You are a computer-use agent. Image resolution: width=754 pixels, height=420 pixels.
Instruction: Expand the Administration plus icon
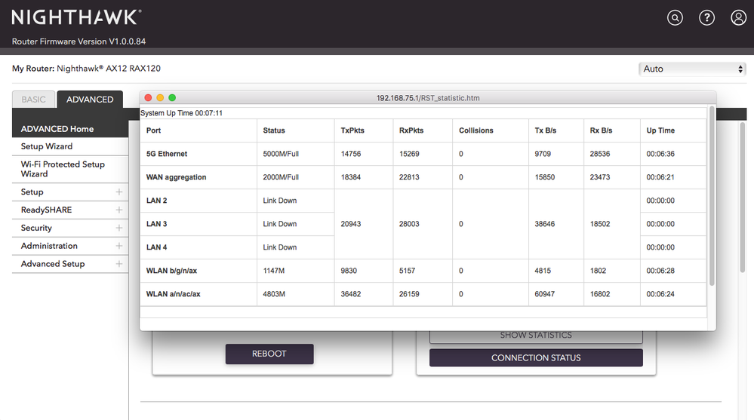point(118,247)
